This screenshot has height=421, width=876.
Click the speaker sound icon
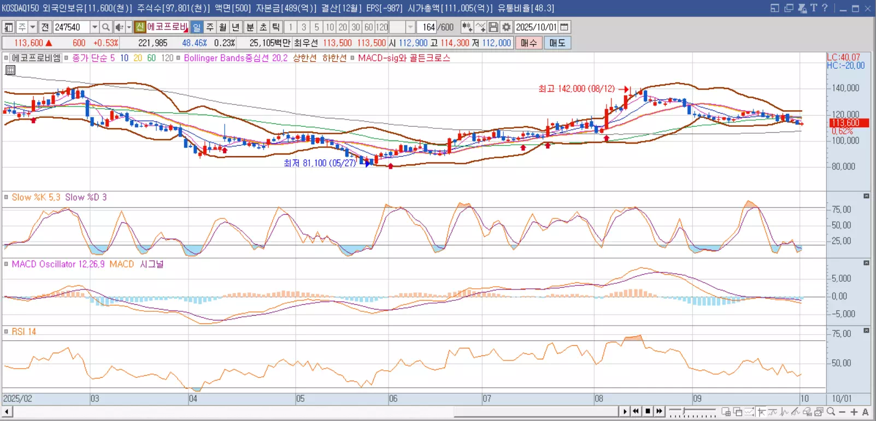[x=119, y=27]
